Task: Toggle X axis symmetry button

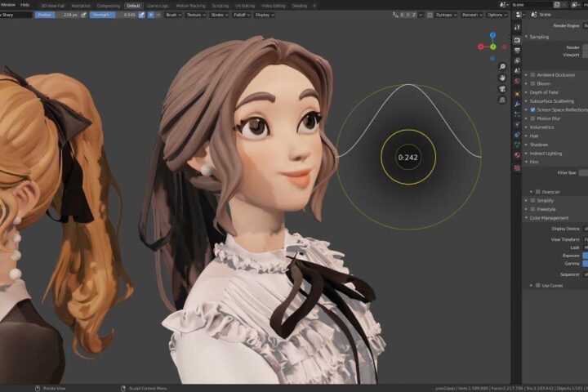Action: 402,15
